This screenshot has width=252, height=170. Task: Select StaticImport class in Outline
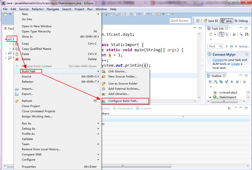tap(224, 97)
